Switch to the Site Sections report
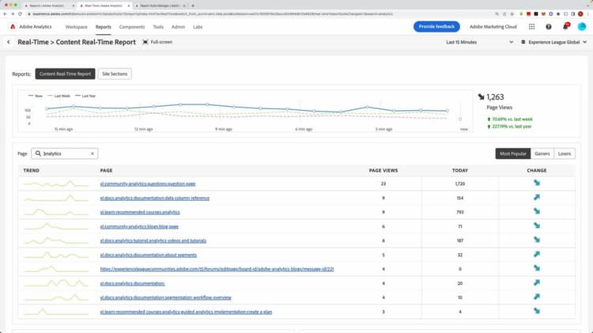The height and width of the screenshot is (333, 593). pos(115,74)
